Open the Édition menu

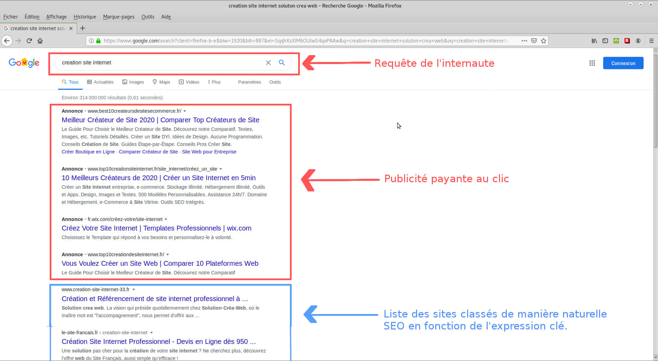[32, 17]
